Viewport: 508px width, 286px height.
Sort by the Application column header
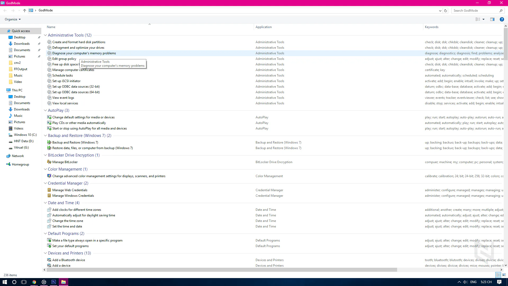click(x=264, y=27)
